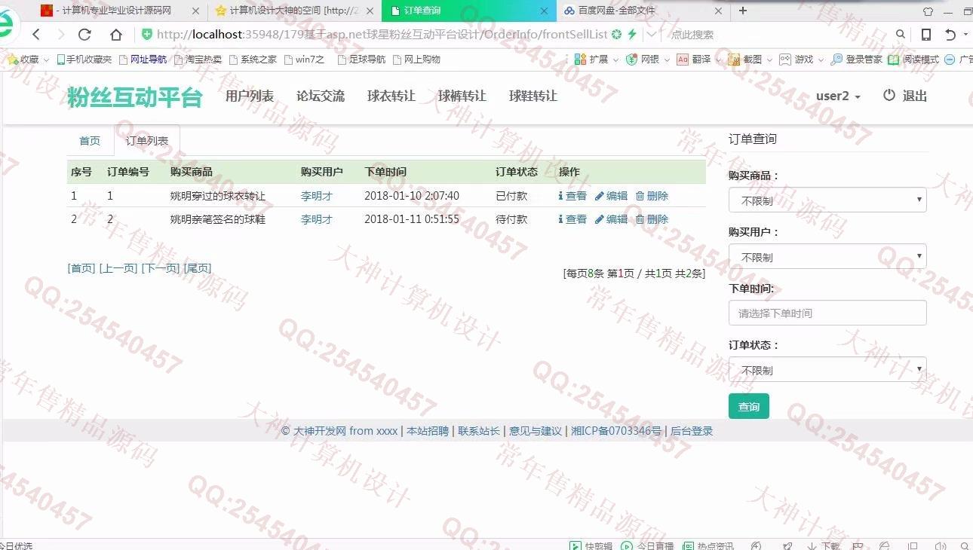Switch to the 百度网盘-全部文件 browser tab
This screenshot has width=973, height=550.
(x=643, y=11)
